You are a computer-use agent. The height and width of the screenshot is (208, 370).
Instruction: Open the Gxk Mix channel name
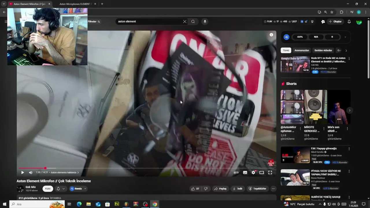click(31, 187)
